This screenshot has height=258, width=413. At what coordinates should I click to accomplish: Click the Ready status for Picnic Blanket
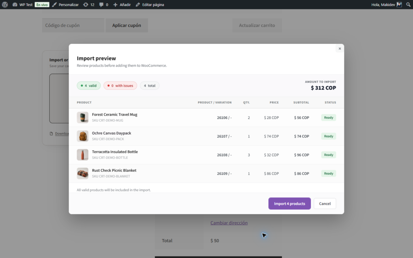point(328,173)
